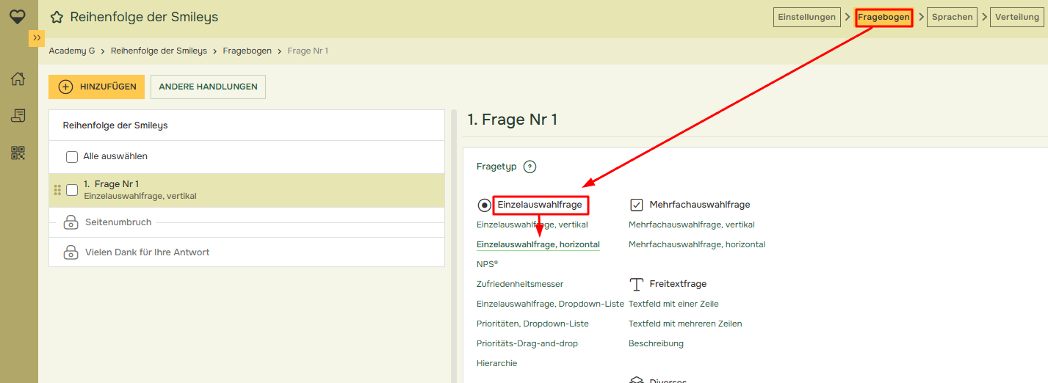Viewport: 1048px width, 383px height.
Task: Switch to the Einstellungen step tab
Action: [806, 17]
